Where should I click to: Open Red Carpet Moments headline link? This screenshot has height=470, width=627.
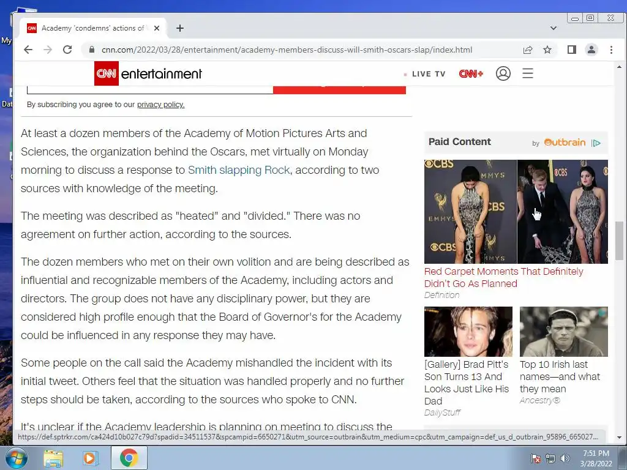coord(503,277)
